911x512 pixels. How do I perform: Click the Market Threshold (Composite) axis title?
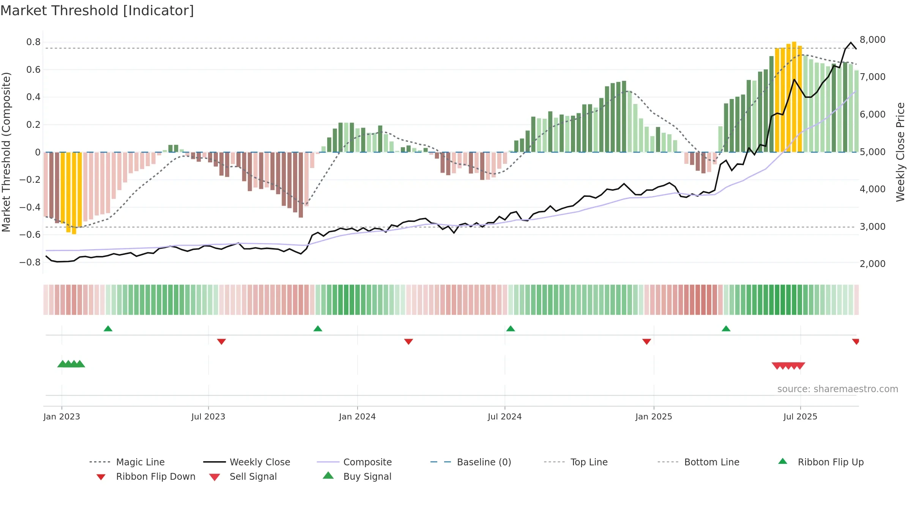tap(6, 152)
